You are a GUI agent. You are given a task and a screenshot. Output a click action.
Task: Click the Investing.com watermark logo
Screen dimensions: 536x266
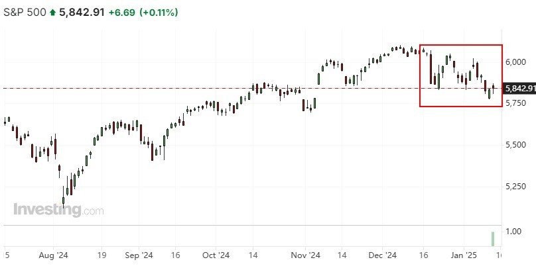pos(58,210)
